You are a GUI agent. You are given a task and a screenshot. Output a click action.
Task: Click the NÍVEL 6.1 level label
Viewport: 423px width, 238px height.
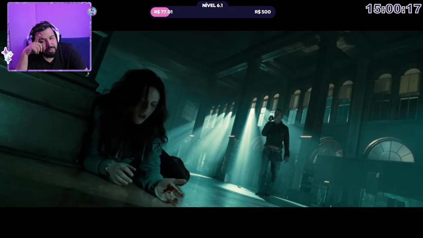tap(212, 5)
